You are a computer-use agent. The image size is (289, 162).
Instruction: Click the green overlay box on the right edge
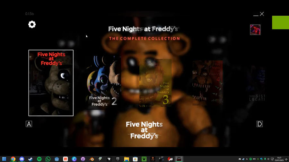281,22
